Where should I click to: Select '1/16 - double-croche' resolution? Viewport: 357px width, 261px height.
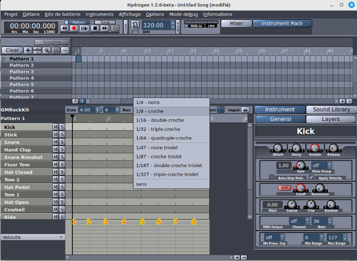(171, 120)
